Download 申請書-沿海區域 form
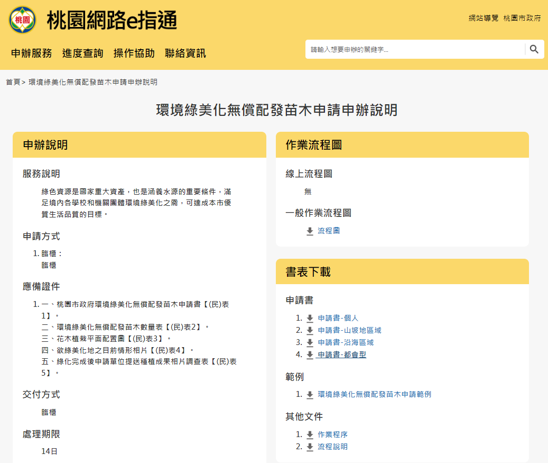Screen dimensions: 548x463 (346, 342)
